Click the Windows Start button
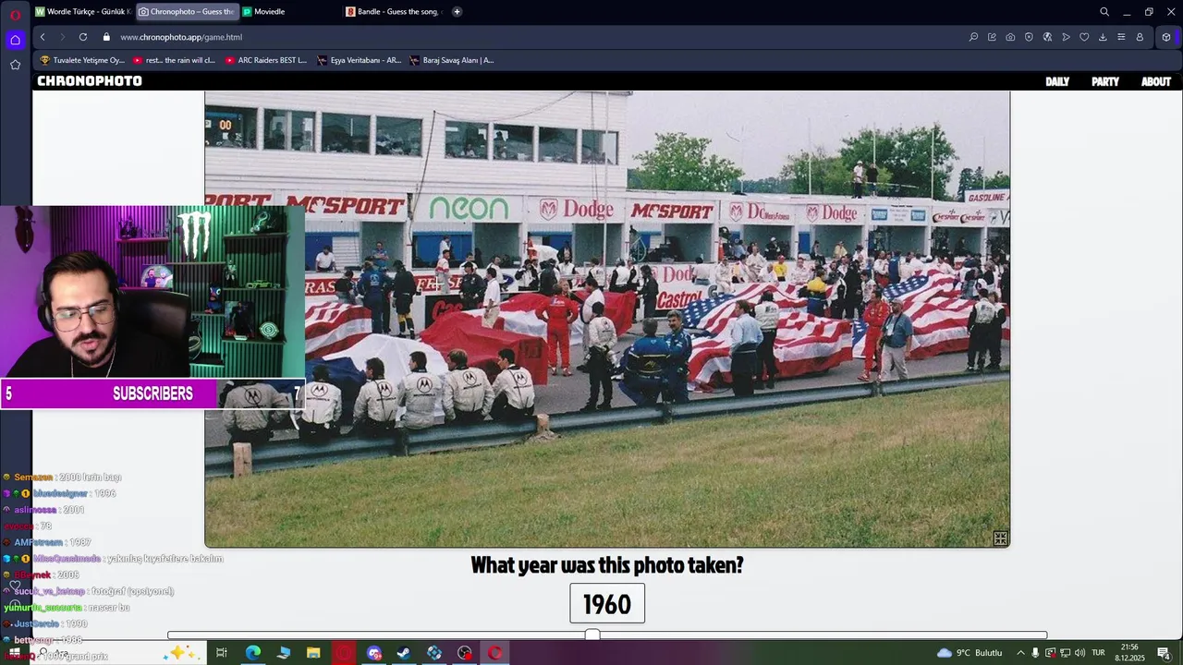The width and height of the screenshot is (1183, 665). point(14,653)
